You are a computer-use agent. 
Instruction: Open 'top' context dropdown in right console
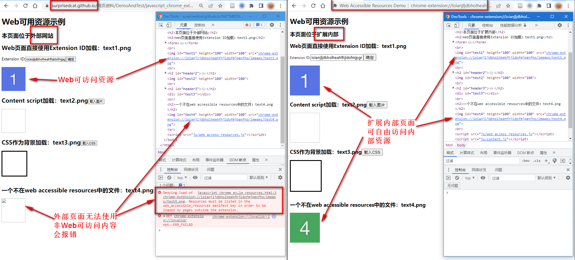tap(470, 178)
